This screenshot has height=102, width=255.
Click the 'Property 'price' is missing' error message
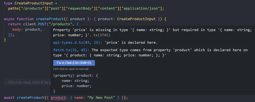pyautogui.click(x=152, y=32)
